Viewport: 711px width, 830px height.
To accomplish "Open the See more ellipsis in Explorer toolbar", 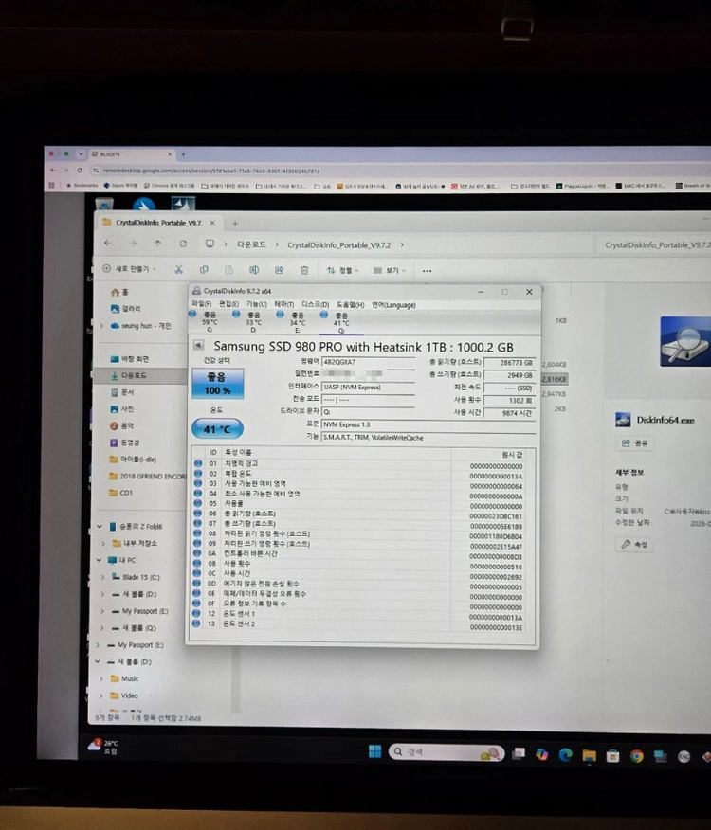I will click(427, 271).
